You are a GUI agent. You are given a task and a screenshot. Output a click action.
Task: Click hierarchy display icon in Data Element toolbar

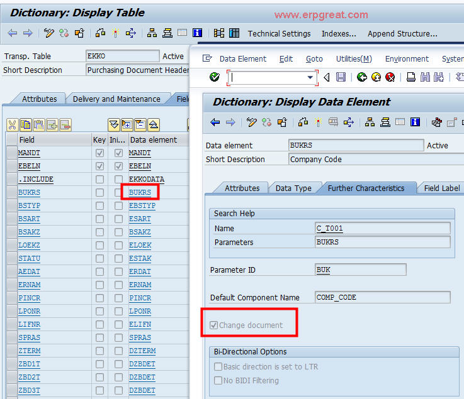coord(370,122)
